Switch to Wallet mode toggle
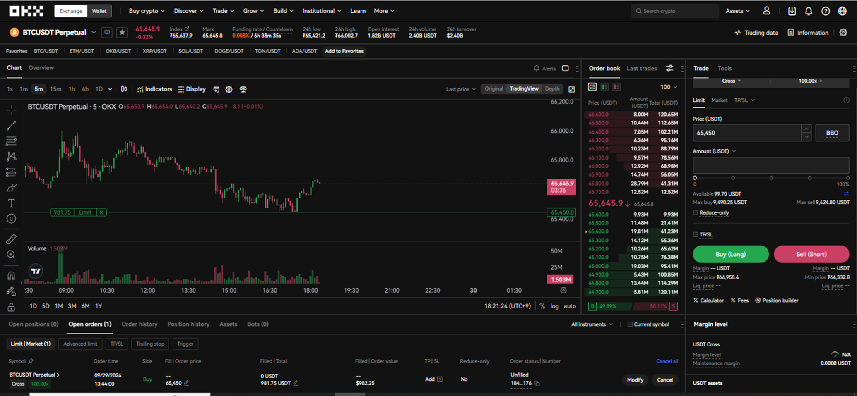This screenshot has height=396, width=857. click(99, 11)
